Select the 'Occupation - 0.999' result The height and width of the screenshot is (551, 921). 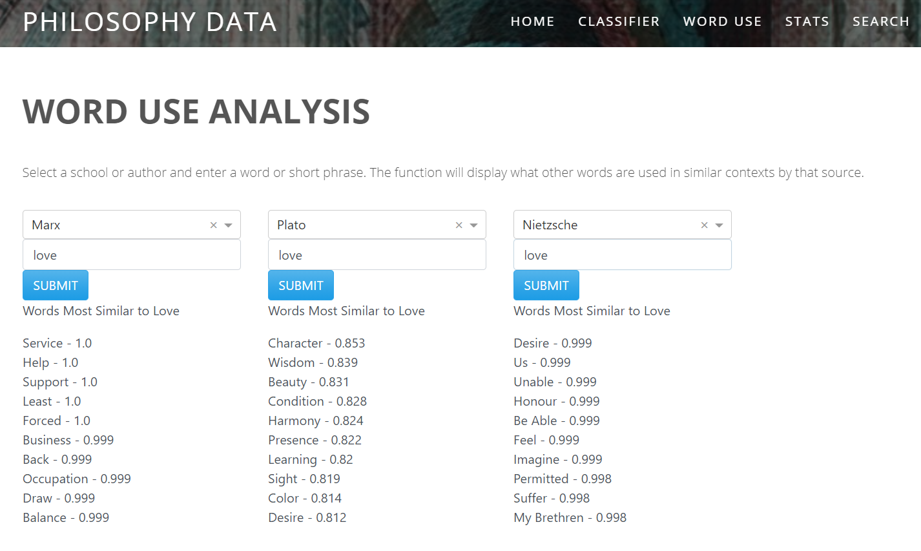77,479
